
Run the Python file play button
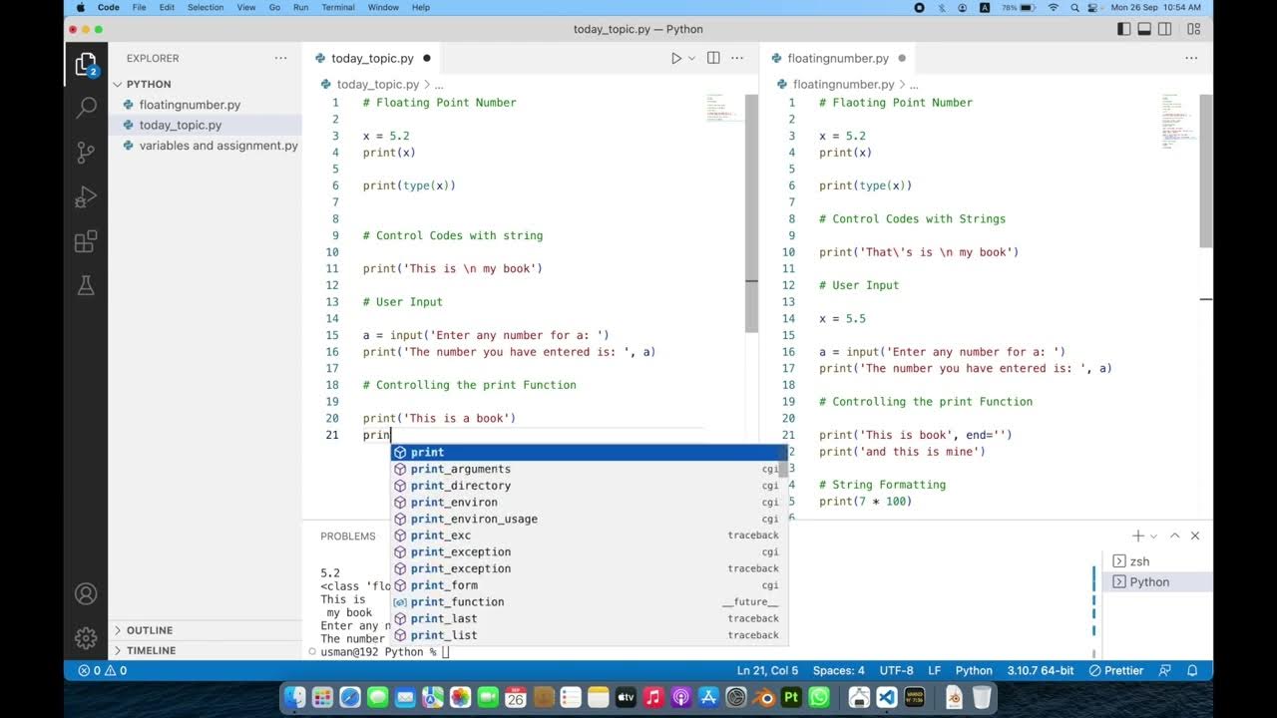coord(675,58)
